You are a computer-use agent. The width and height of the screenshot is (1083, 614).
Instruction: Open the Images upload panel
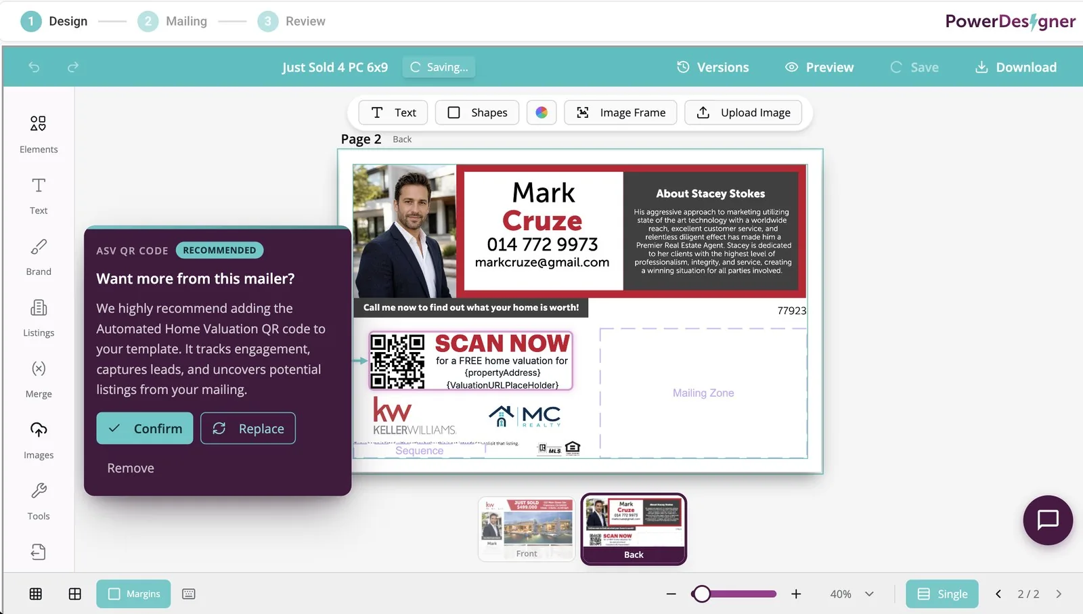[x=39, y=440]
